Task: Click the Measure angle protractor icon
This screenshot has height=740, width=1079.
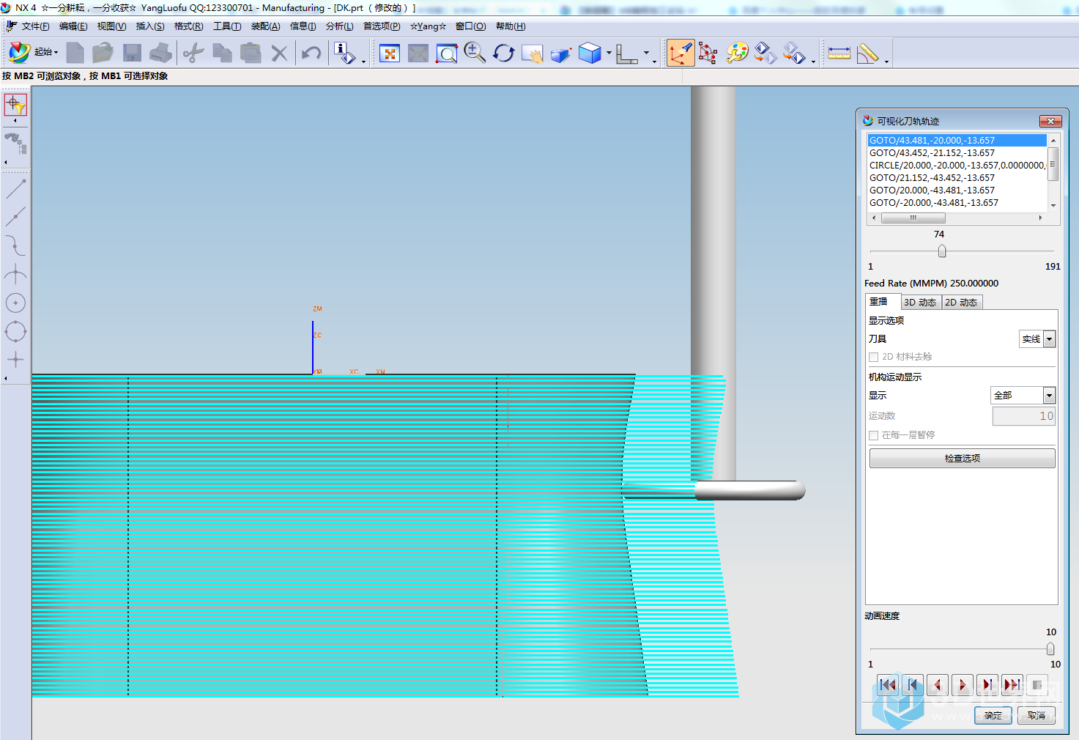Action: [867, 53]
